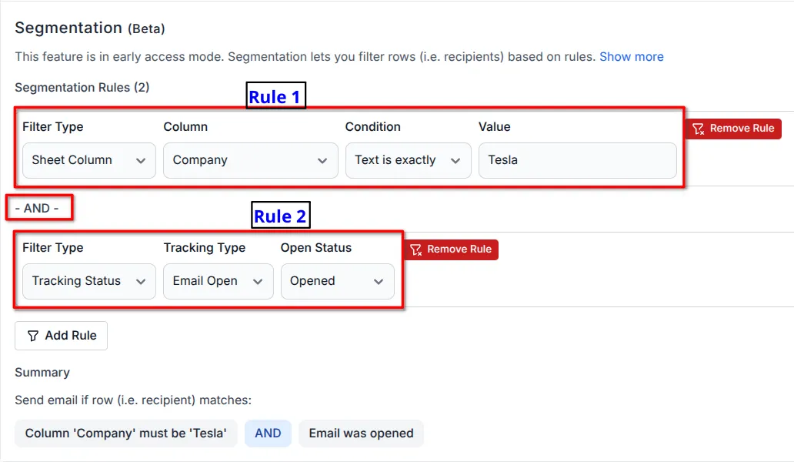
Task: Click the Email was opened summary chip
Action: 361,434
